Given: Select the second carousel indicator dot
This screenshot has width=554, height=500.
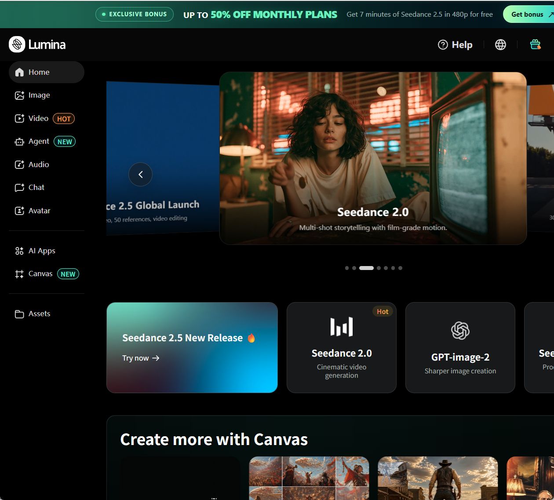Looking at the screenshot, I should point(354,268).
